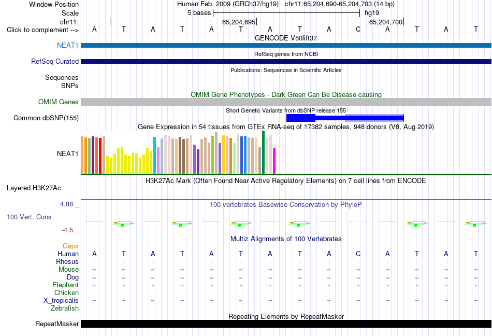
Task: Click the magenta last GTEx bar
Action: (x=274, y=161)
